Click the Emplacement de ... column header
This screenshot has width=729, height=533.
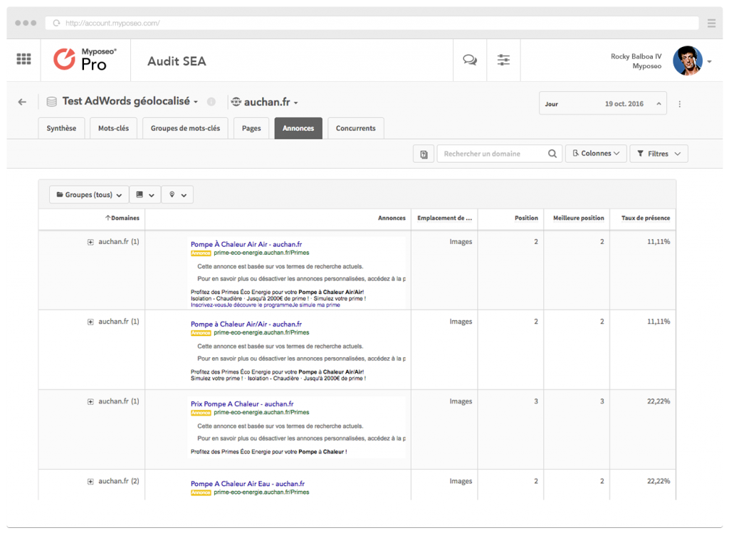coord(444,218)
